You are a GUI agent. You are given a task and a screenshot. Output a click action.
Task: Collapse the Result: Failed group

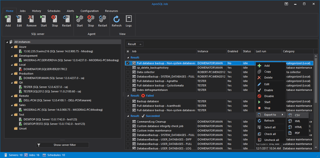click(128, 95)
